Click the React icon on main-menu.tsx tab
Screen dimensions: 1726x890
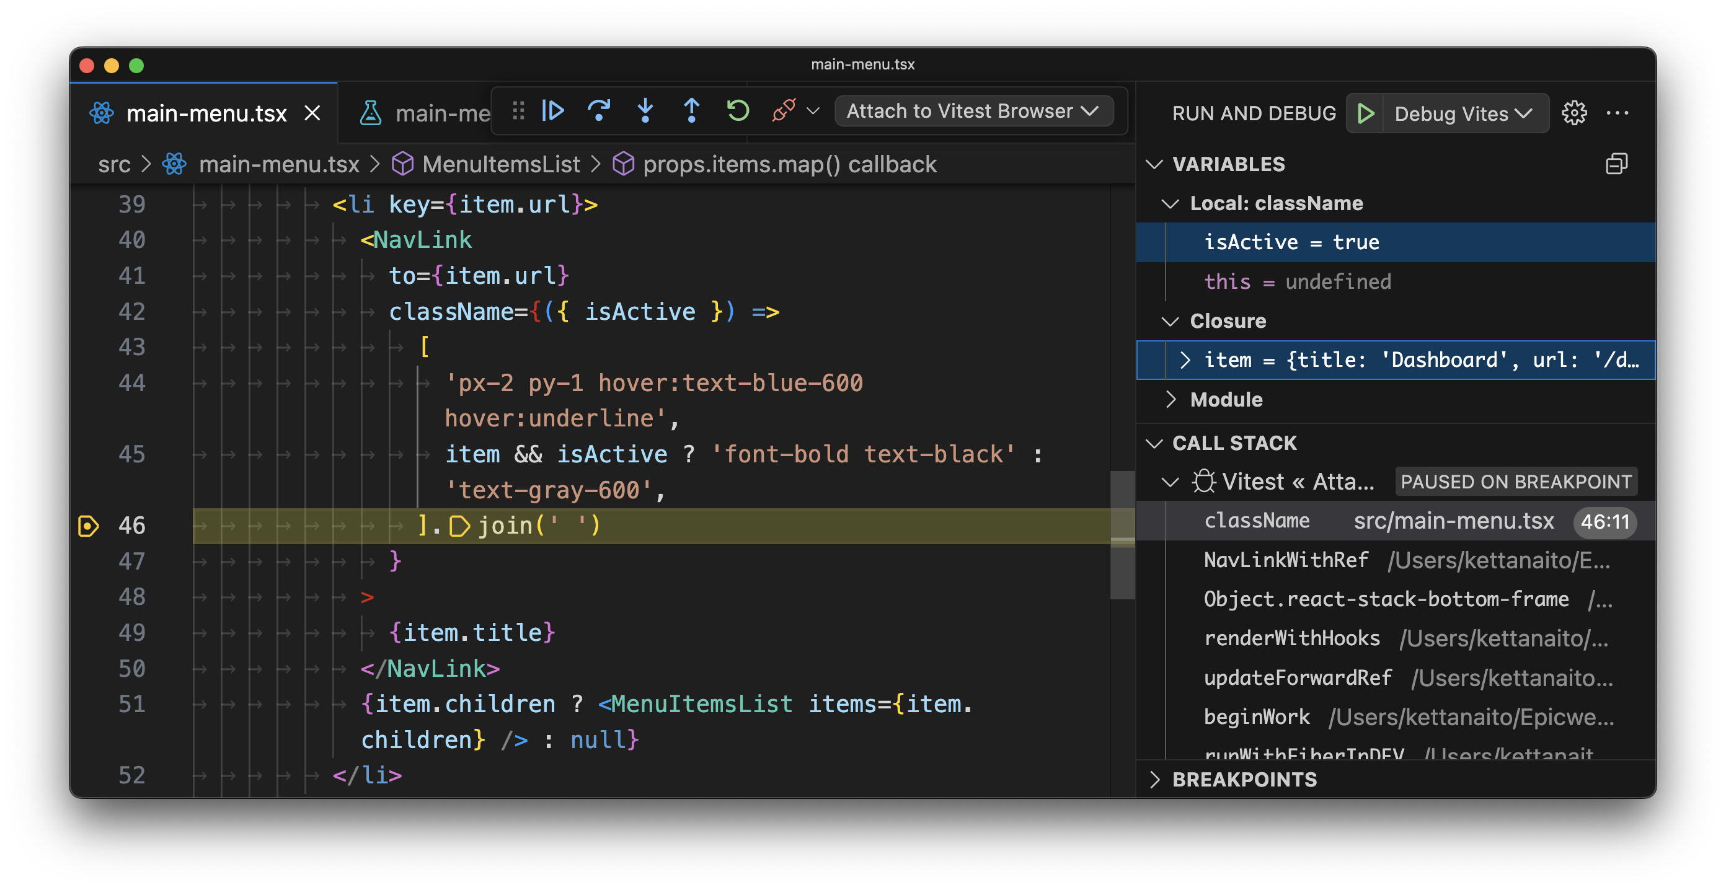pyautogui.click(x=101, y=113)
